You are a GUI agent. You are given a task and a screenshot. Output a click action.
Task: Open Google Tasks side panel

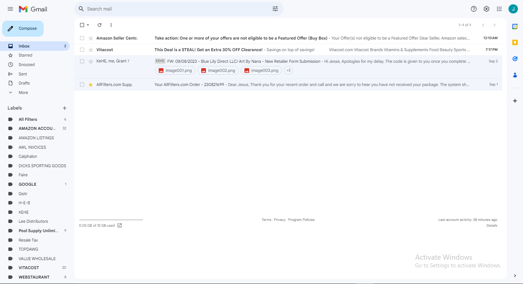pos(515,59)
